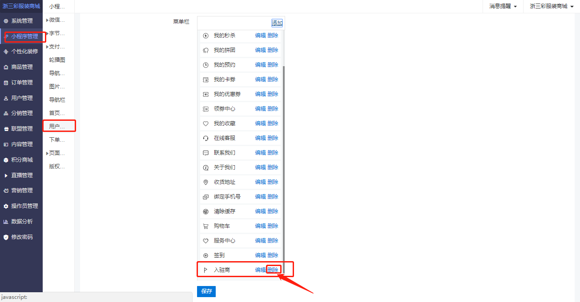Click the 积分商城 cube icon
The width and height of the screenshot is (580, 302).
(6, 160)
